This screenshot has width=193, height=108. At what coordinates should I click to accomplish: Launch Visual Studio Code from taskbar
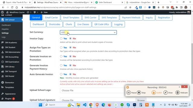pyautogui.click(x=84, y=105)
